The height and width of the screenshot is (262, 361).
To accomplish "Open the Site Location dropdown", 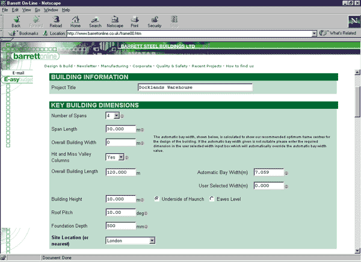I will point(130,240).
